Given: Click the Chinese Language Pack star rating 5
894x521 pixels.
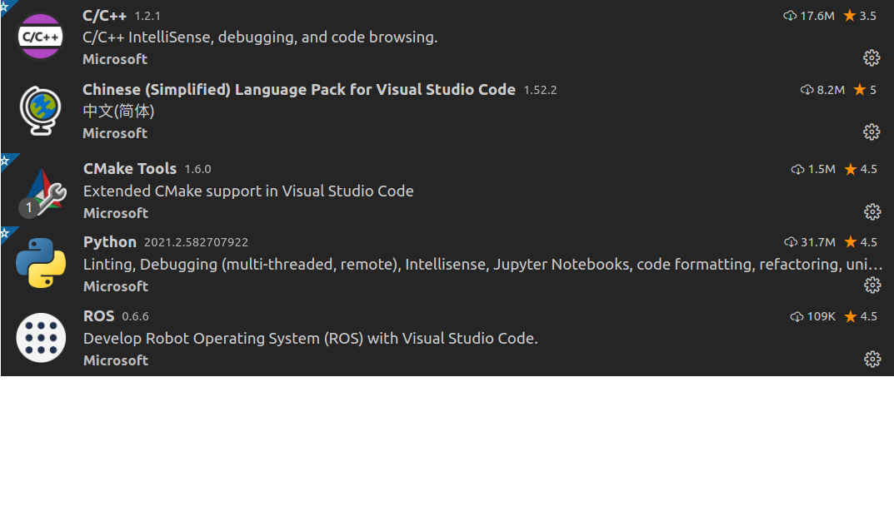Looking at the screenshot, I should click(x=865, y=90).
